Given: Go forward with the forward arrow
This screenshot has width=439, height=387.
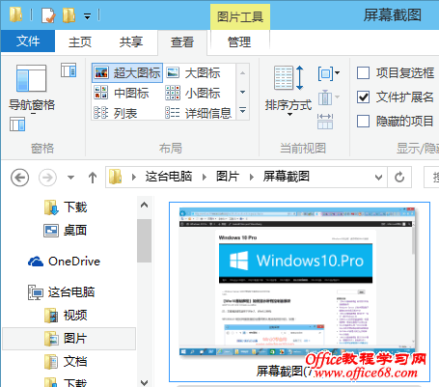Looking at the screenshot, I should (47, 178).
